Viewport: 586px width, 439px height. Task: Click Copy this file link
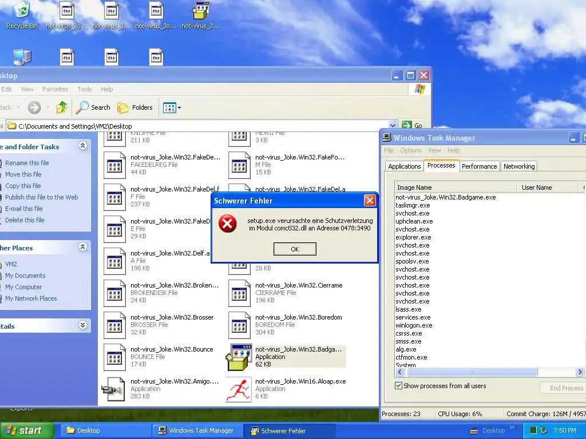23,186
